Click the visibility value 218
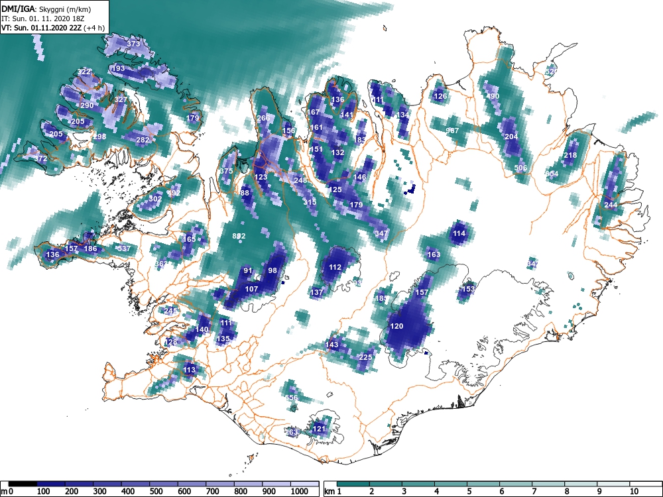The height and width of the screenshot is (497, 663). tap(570, 155)
